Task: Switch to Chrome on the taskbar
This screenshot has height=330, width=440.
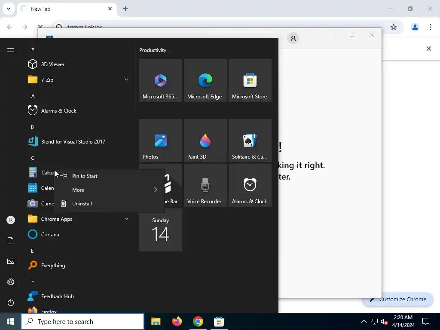Action: tap(198, 321)
